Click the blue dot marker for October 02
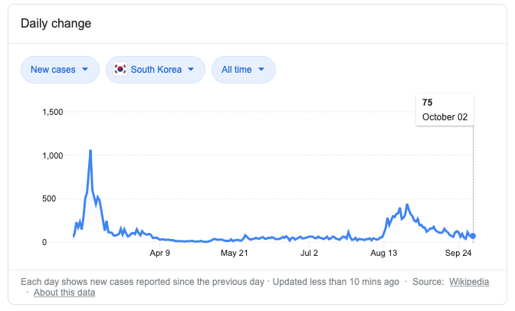The width and height of the screenshot is (515, 311). (473, 236)
